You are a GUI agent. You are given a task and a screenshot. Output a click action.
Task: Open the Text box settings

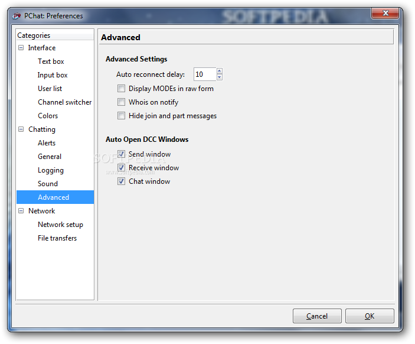coord(51,61)
